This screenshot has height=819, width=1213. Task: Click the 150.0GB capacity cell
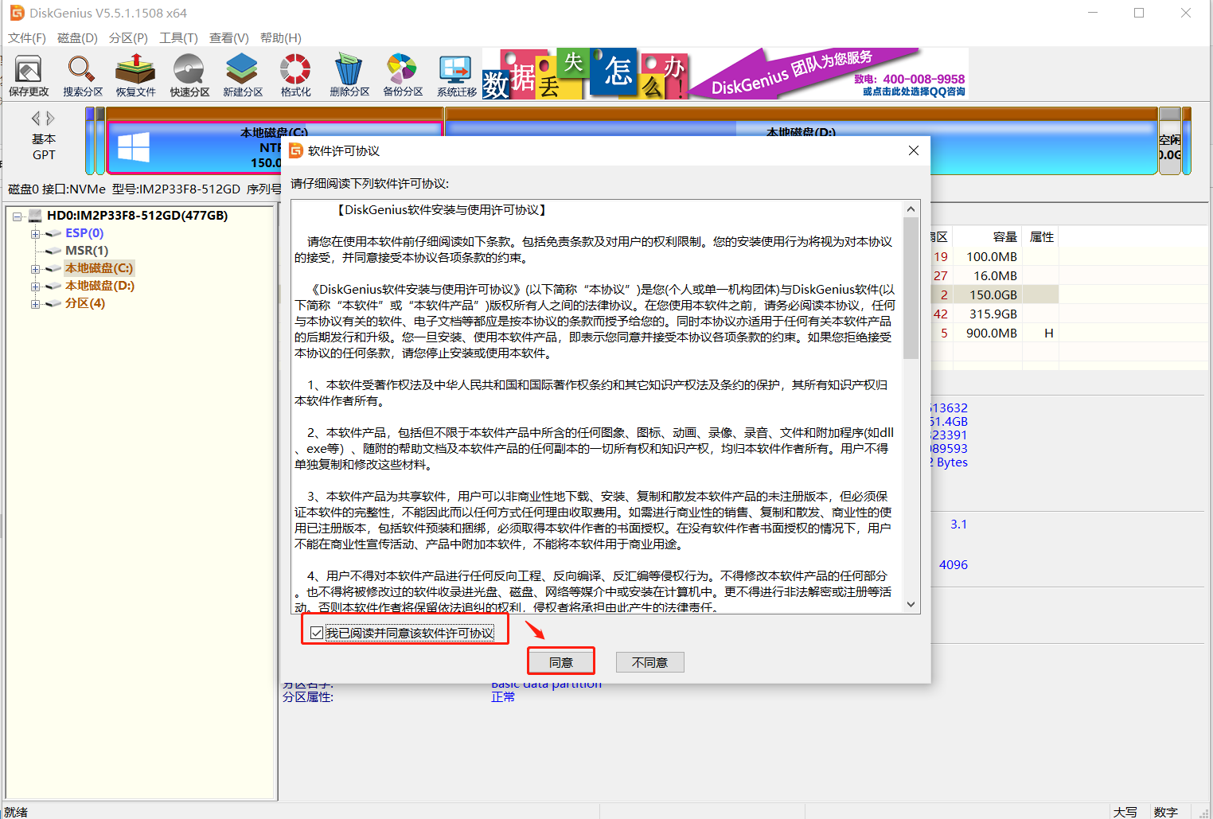tap(993, 294)
